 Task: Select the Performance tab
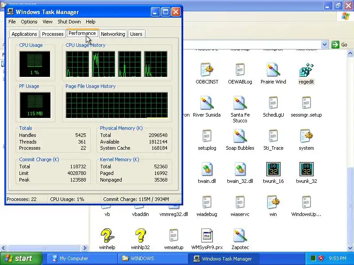coord(82,33)
